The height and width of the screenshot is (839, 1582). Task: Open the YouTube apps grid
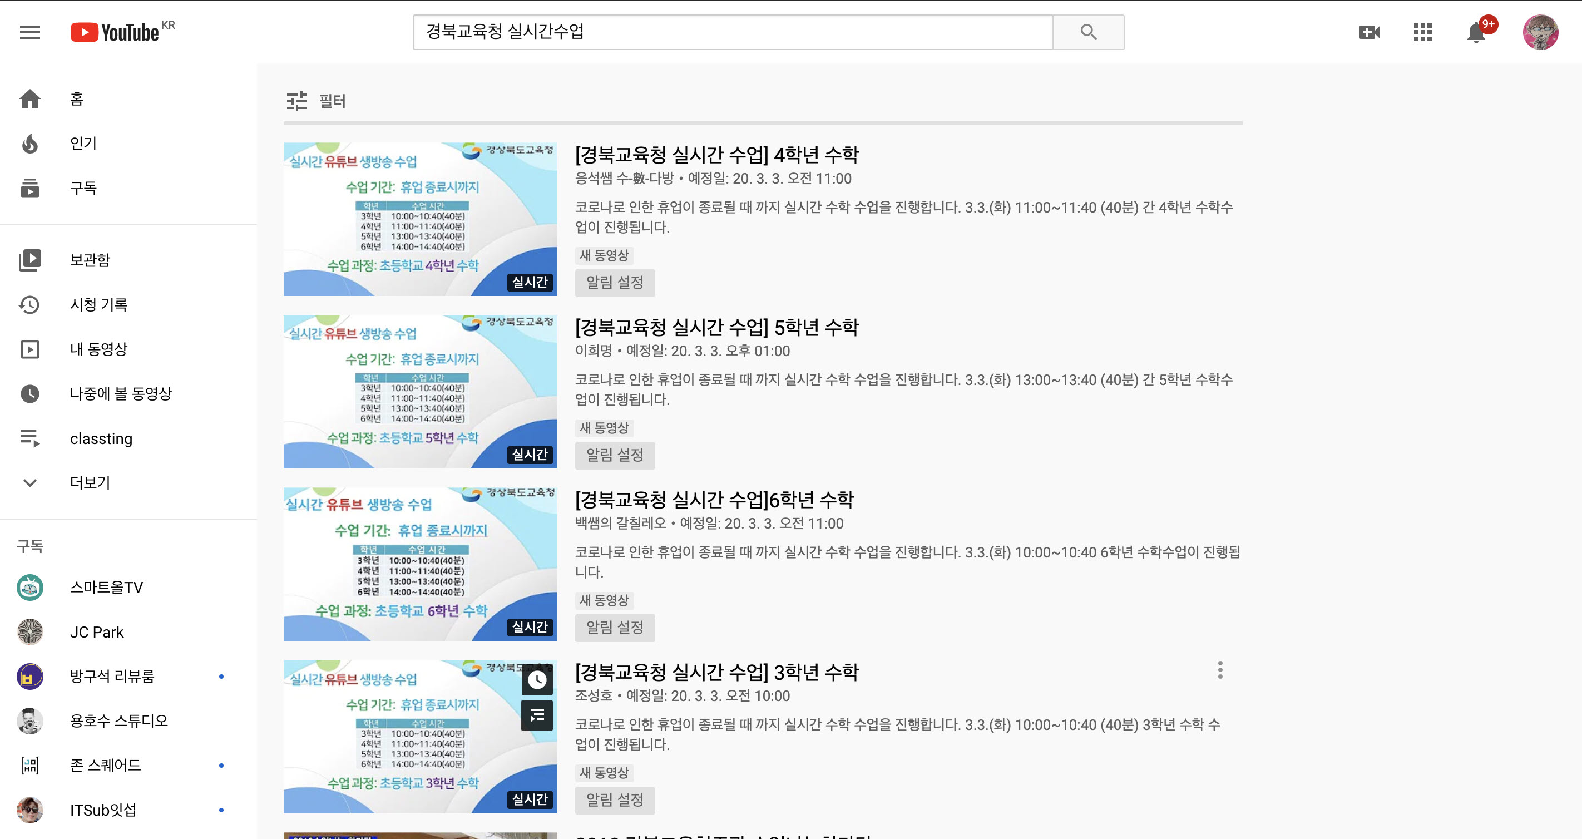[1422, 32]
